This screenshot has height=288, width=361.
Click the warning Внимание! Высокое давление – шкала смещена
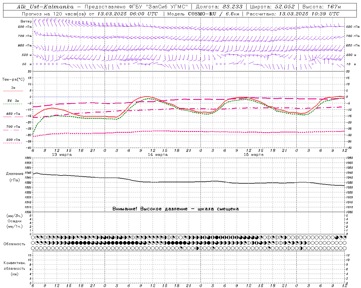coord(176,209)
